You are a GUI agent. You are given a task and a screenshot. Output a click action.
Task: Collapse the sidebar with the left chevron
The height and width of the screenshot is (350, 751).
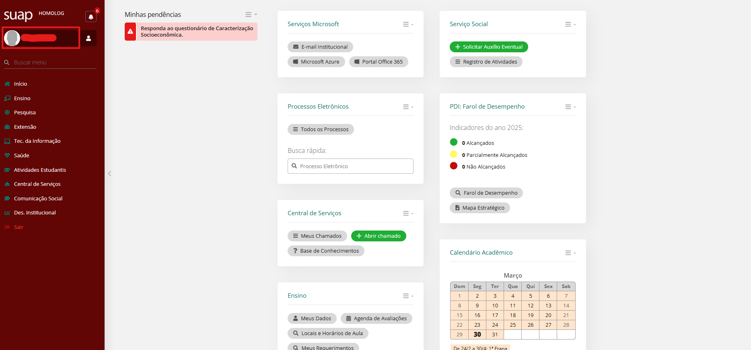coord(109,174)
